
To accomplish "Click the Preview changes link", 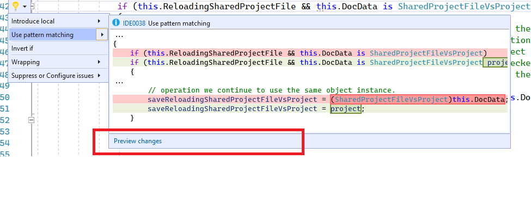I will tap(138, 141).
